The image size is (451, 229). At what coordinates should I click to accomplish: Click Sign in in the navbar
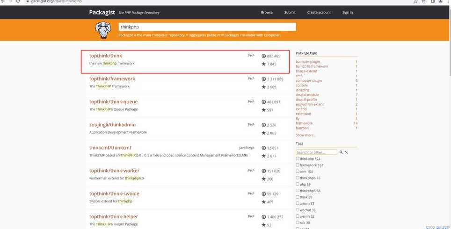pyautogui.click(x=348, y=12)
